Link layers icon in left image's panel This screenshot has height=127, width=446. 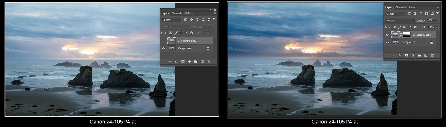pos(170,61)
